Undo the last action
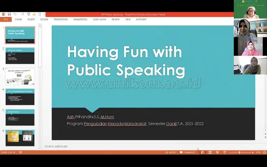 (x=15, y=14)
